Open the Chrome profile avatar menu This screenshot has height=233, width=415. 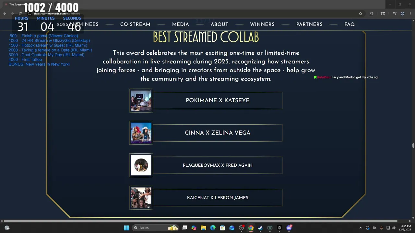pos(402,14)
